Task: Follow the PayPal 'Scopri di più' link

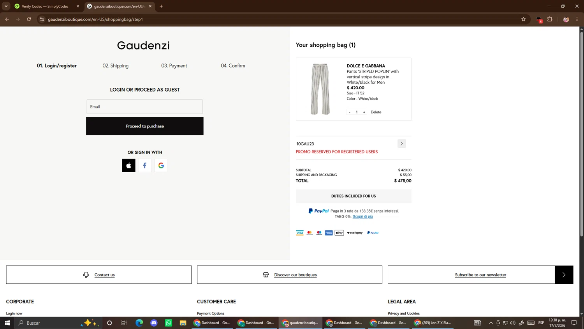Action: pos(362,216)
